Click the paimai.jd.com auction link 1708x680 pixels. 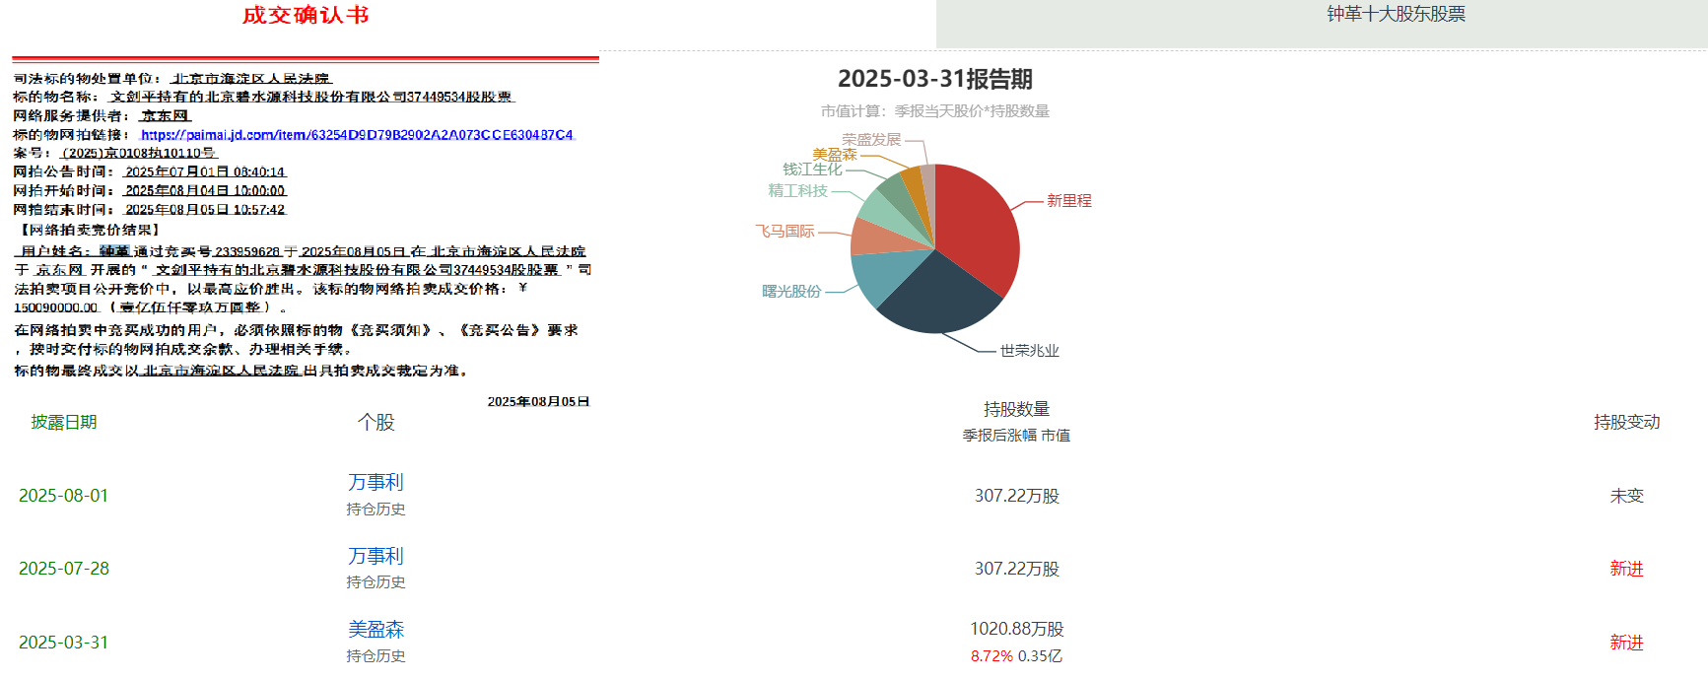click(x=357, y=135)
